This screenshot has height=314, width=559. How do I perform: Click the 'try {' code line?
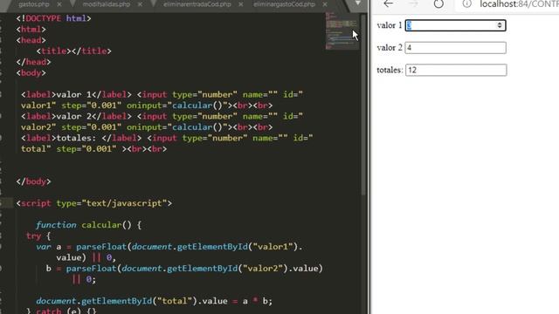(x=38, y=235)
